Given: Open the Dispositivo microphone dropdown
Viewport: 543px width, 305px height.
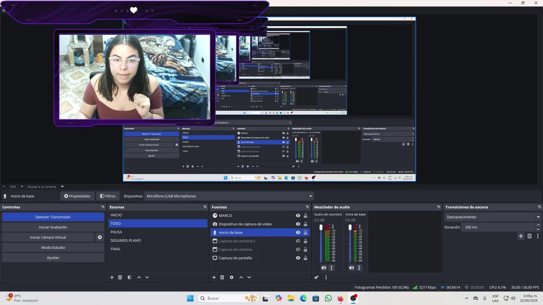Looking at the screenshot, I should [229, 196].
